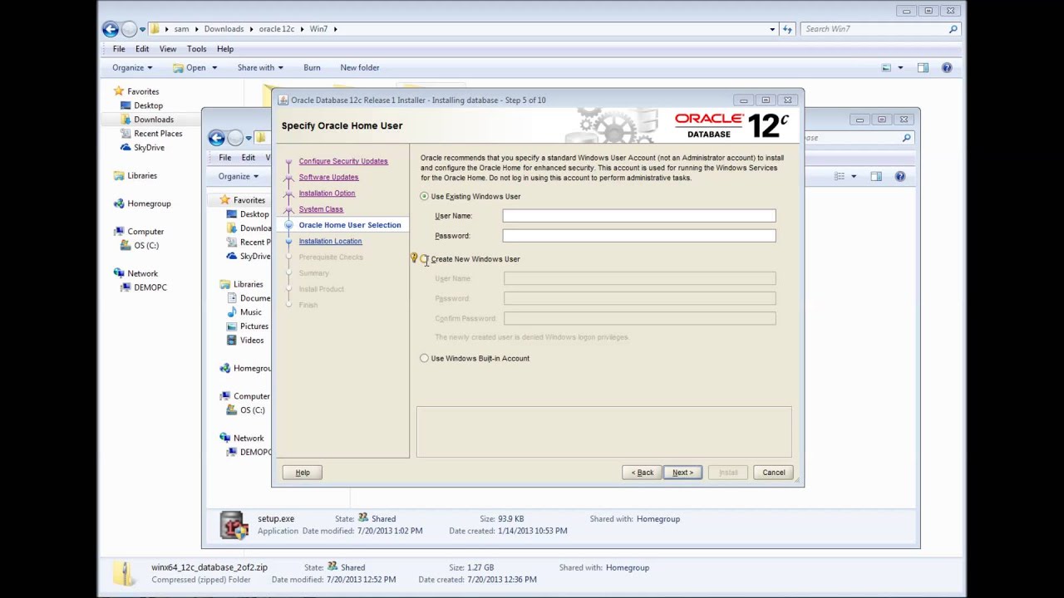Screen dimensions: 1064x598
Task: Open view options dropdown arrow in Win7 toolbar
Action: 900,68
